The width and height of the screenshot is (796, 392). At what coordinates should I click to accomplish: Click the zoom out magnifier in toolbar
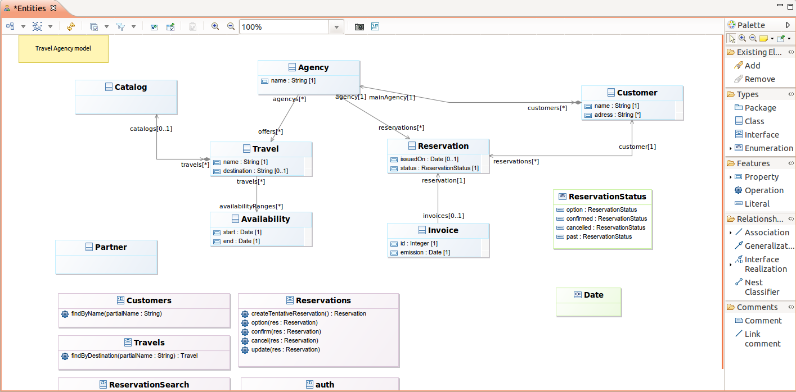click(231, 26)
